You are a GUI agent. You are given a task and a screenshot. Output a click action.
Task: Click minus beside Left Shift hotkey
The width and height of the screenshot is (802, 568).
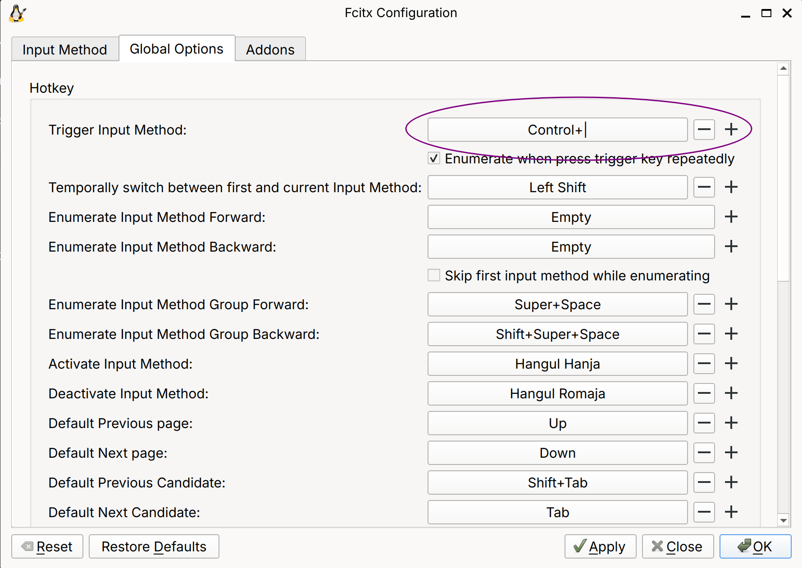tap(704, 187)
